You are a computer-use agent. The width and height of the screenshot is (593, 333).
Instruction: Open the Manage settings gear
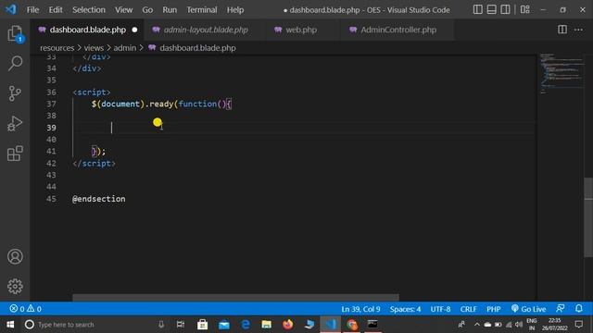pyautogui.click(x=15, y=286)
